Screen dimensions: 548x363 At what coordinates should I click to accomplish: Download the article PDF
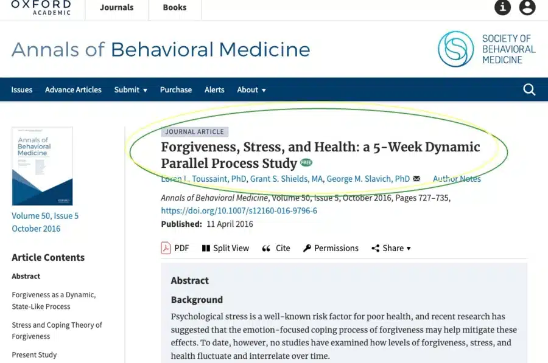[175, 248]
